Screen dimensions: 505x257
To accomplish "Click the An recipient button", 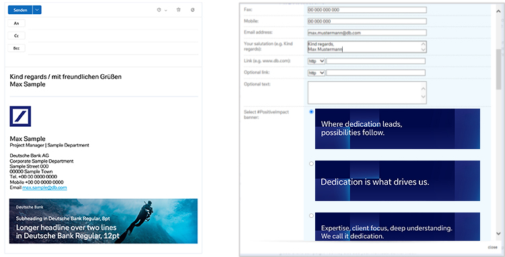I will pyautogui.click(x=16, y=23).
